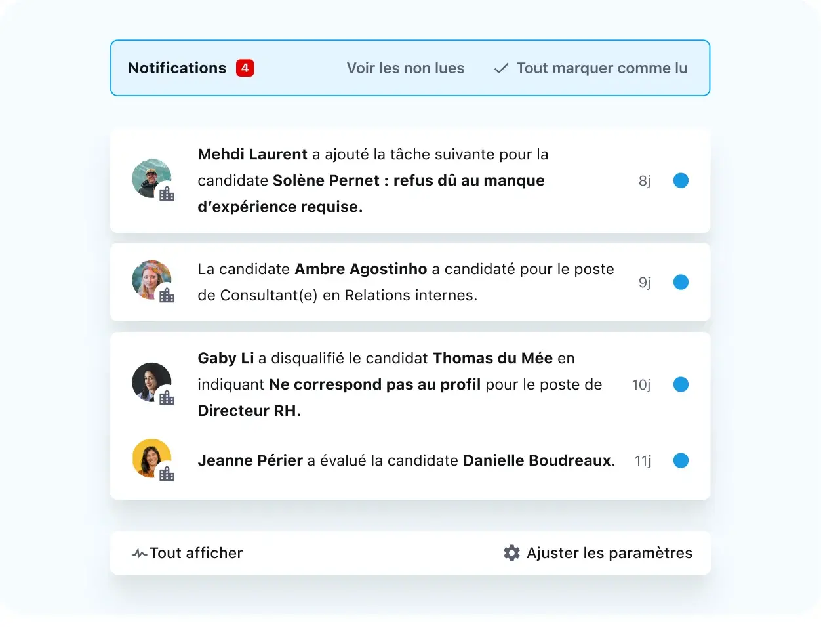Mark Jeanne Périer notification as read via blue dot
The width and height of the screenshot is (821, 627).
pos(681,460)
